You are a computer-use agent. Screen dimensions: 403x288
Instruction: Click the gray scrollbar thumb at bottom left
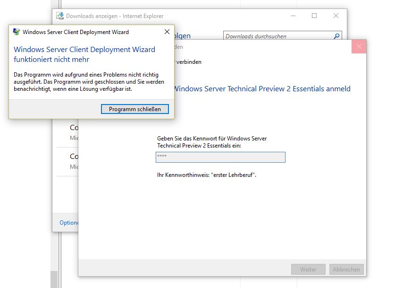point(54,279)
